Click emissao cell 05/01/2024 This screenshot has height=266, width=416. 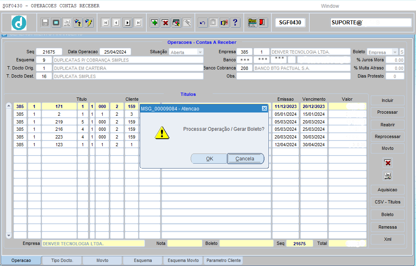click(x=286, y=114)
